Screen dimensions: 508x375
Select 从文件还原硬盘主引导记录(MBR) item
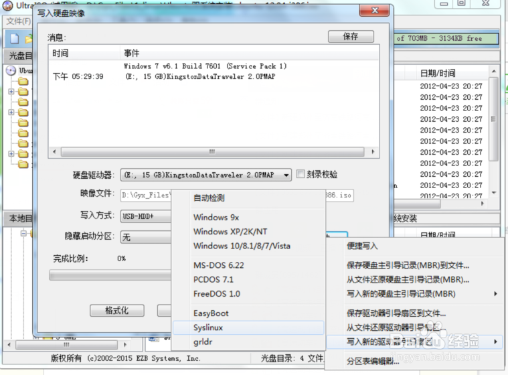point(414,280)
